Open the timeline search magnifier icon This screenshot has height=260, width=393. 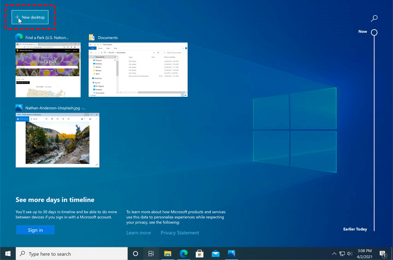pos(374,18)
